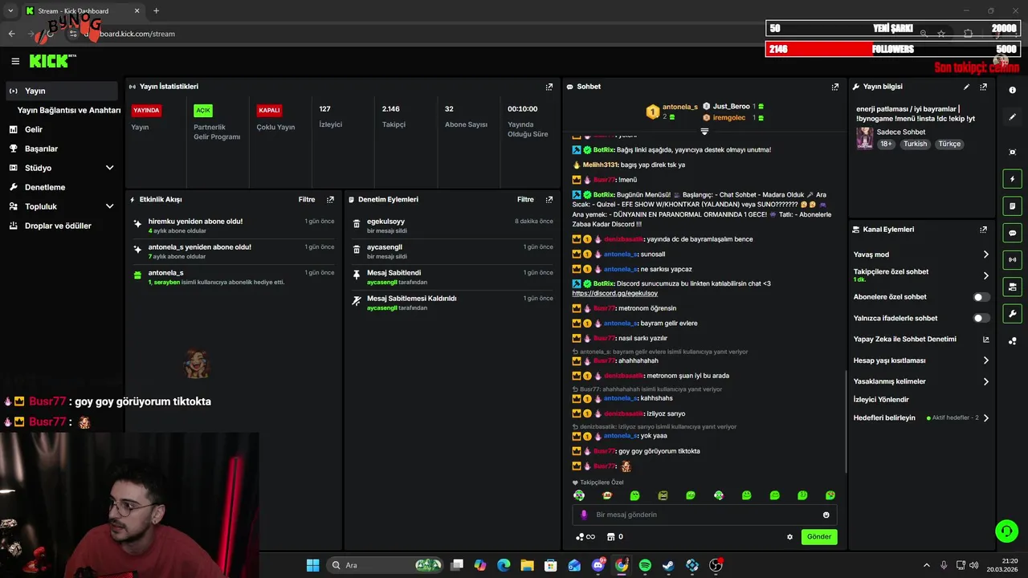Click the info icon in right sidebar
This screenshot has width=1028, height=578.
1013,90
